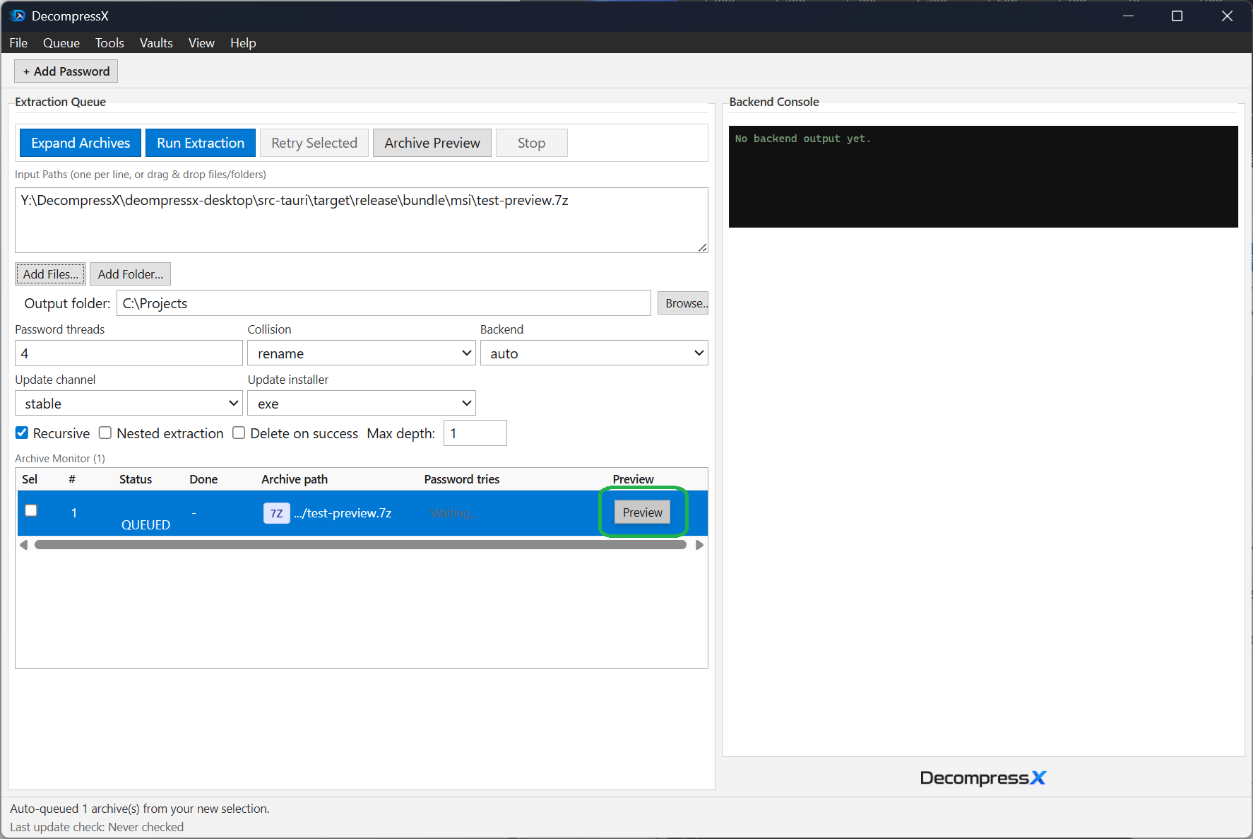Click the # column header
The image size is (1253, 839).
point(72,479)
